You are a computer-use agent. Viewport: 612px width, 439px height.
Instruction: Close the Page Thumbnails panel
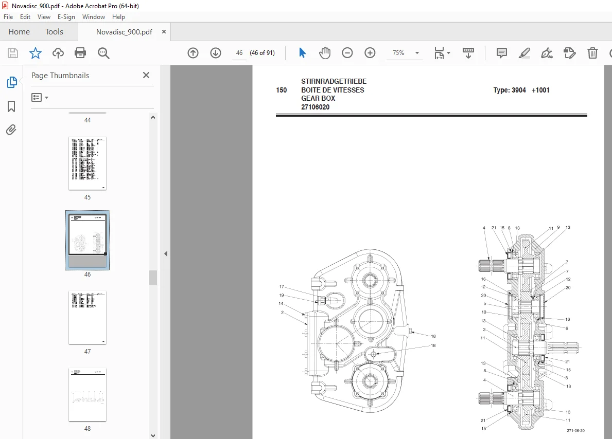pyautogui.click(x=146, y=75)
